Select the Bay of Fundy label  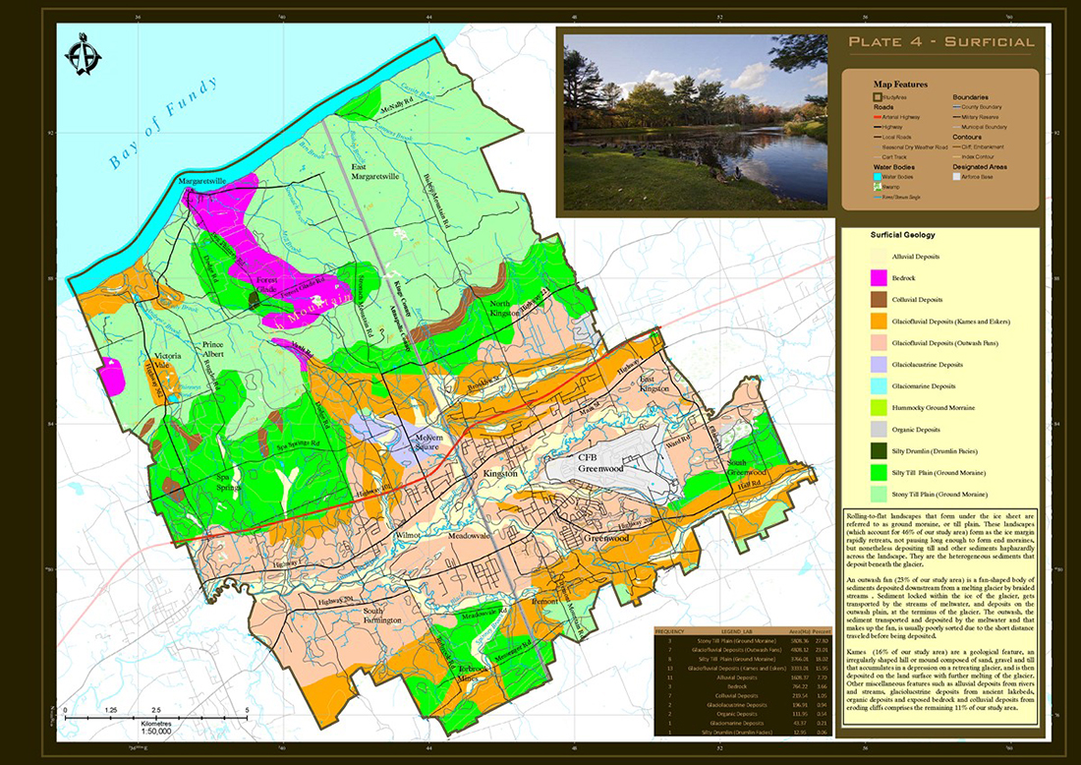tap(164, 123)
